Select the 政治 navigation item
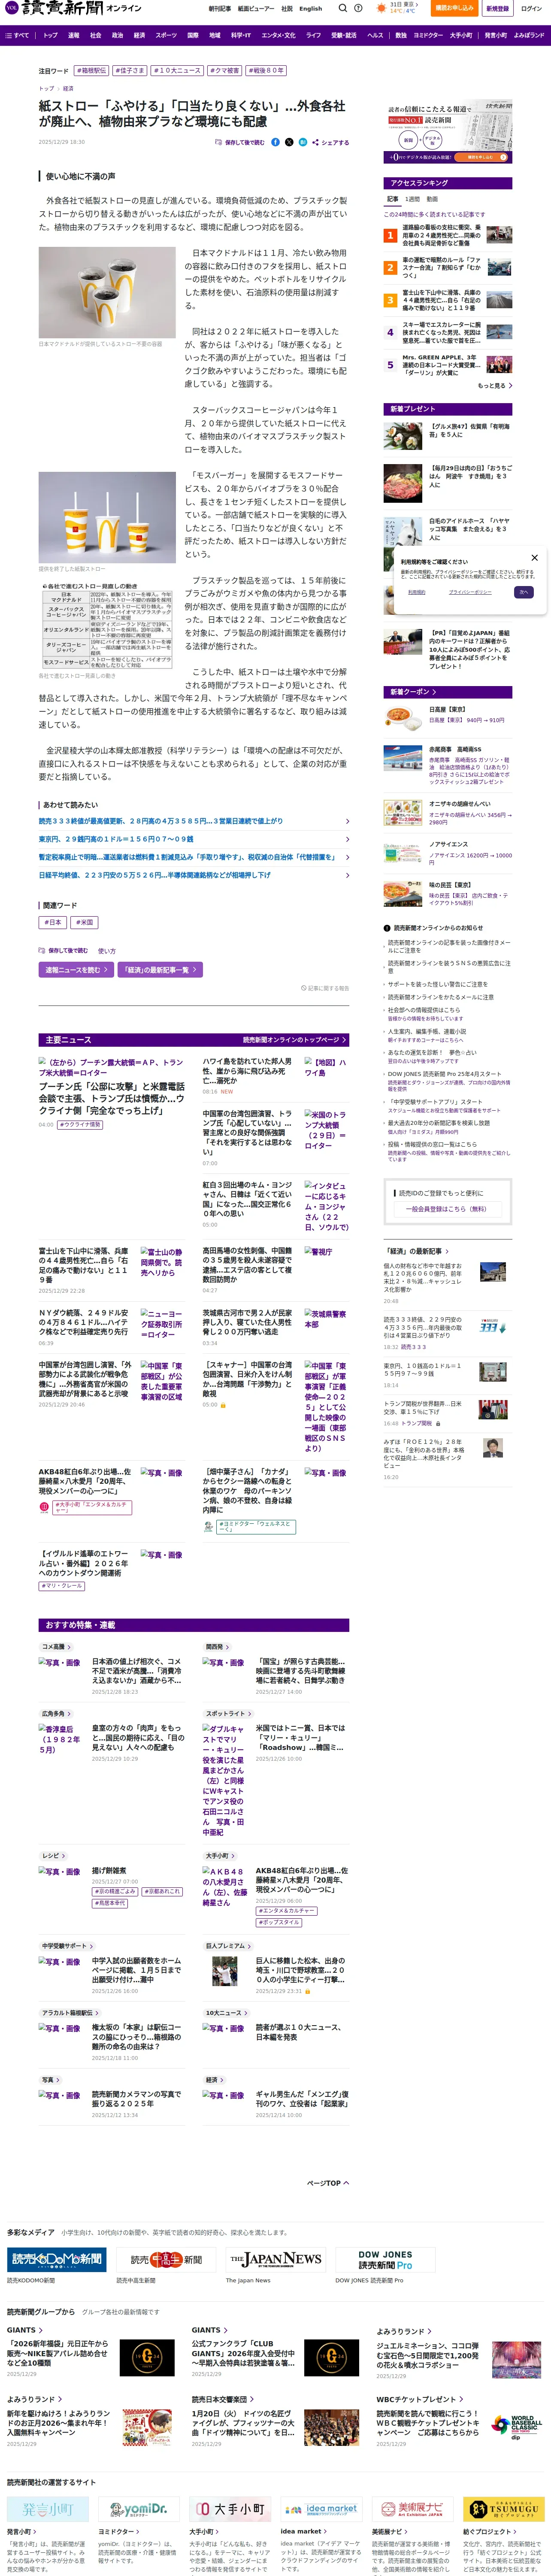Image resolution: width=551 pixels, height=2576 pixels. [117, 35]
